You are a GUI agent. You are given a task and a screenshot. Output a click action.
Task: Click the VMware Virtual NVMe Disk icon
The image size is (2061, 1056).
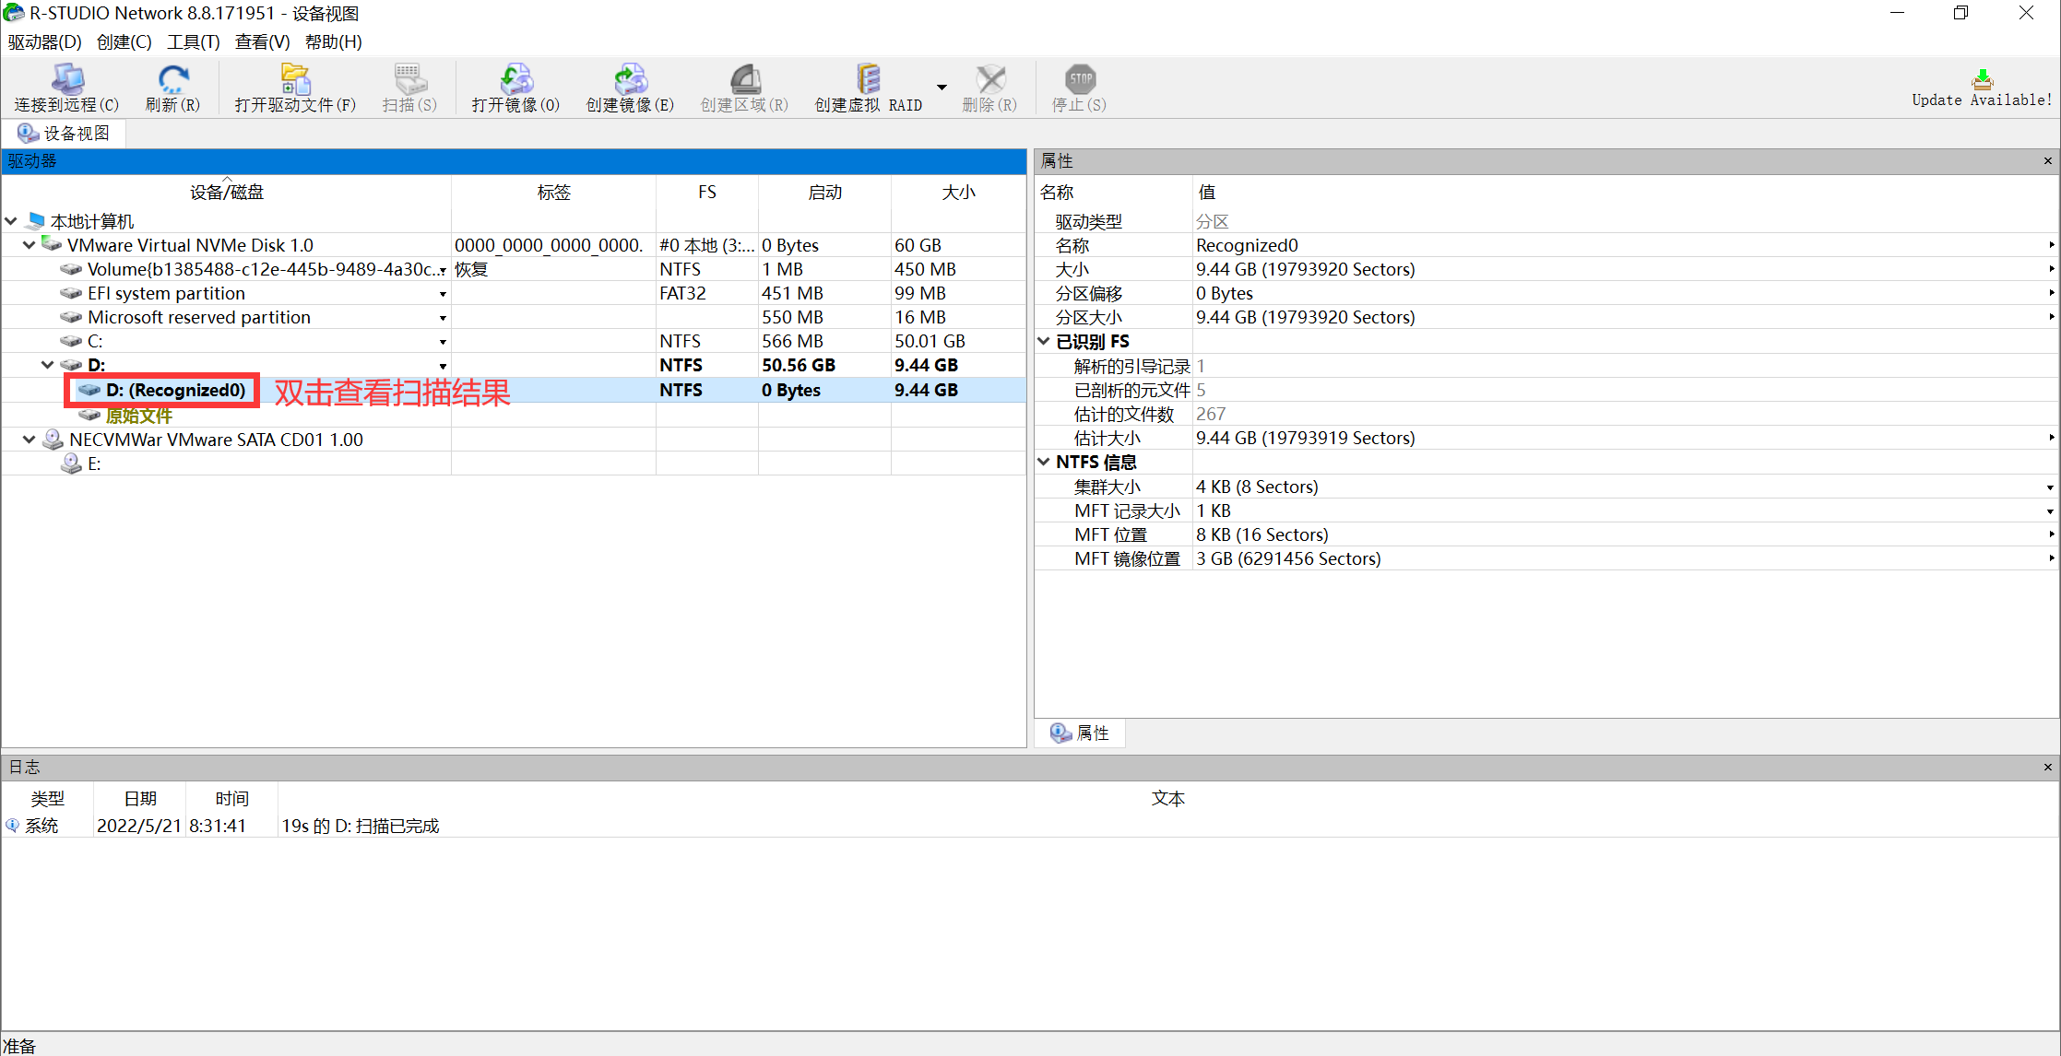tap(53, 245)
